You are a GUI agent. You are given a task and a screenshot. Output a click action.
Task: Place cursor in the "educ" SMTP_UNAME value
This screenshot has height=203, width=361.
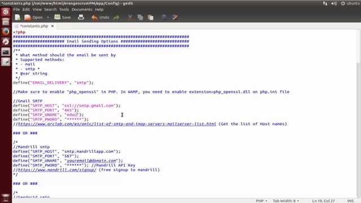coord(72,114)
